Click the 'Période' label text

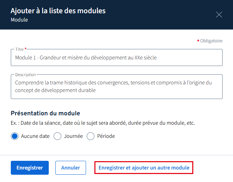click(106, 136)
